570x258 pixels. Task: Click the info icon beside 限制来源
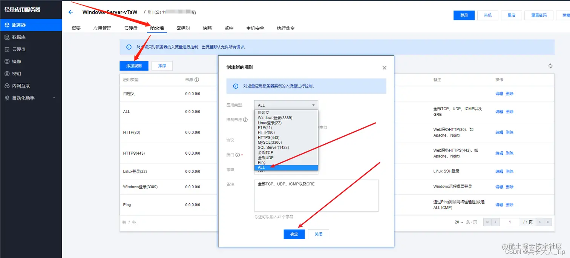point(245,120)
